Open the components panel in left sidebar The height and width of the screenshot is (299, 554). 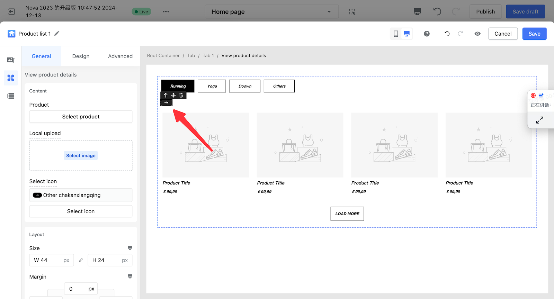[11, 78]
